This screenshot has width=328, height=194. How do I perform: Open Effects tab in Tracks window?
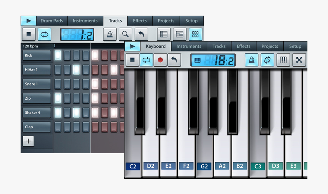click(x=140, y=21)
